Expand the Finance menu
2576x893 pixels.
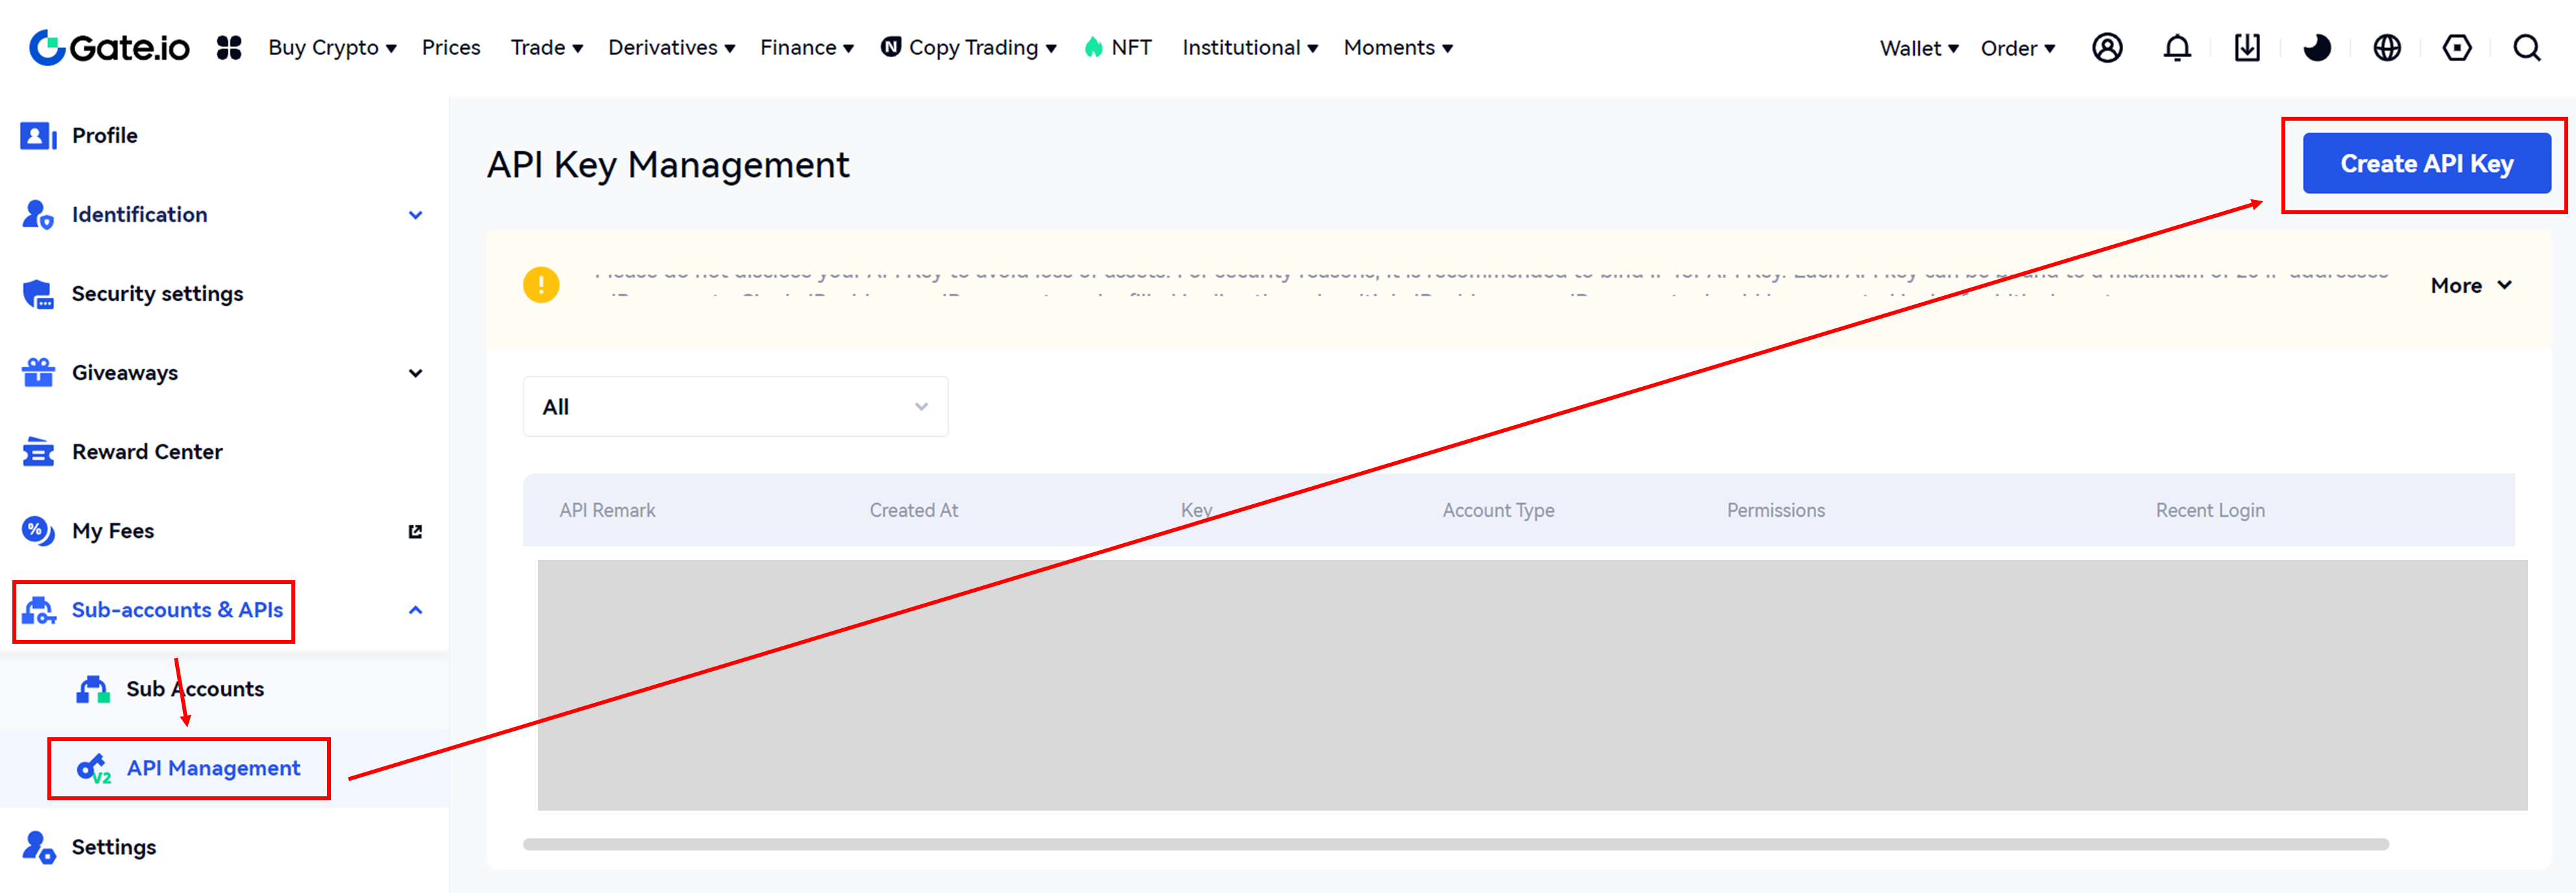click(806, 47)
